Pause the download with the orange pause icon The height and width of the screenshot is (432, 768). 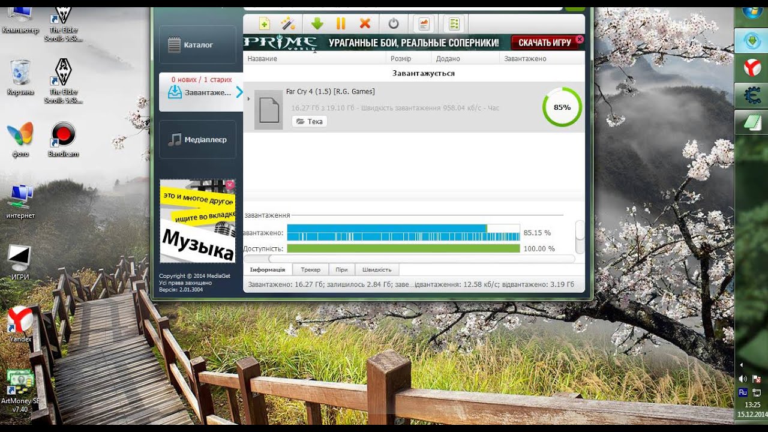tap(341, 24)
